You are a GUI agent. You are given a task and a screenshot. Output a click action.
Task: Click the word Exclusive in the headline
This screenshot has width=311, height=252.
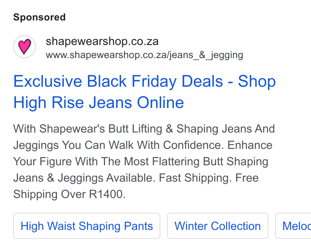[47, 81]
